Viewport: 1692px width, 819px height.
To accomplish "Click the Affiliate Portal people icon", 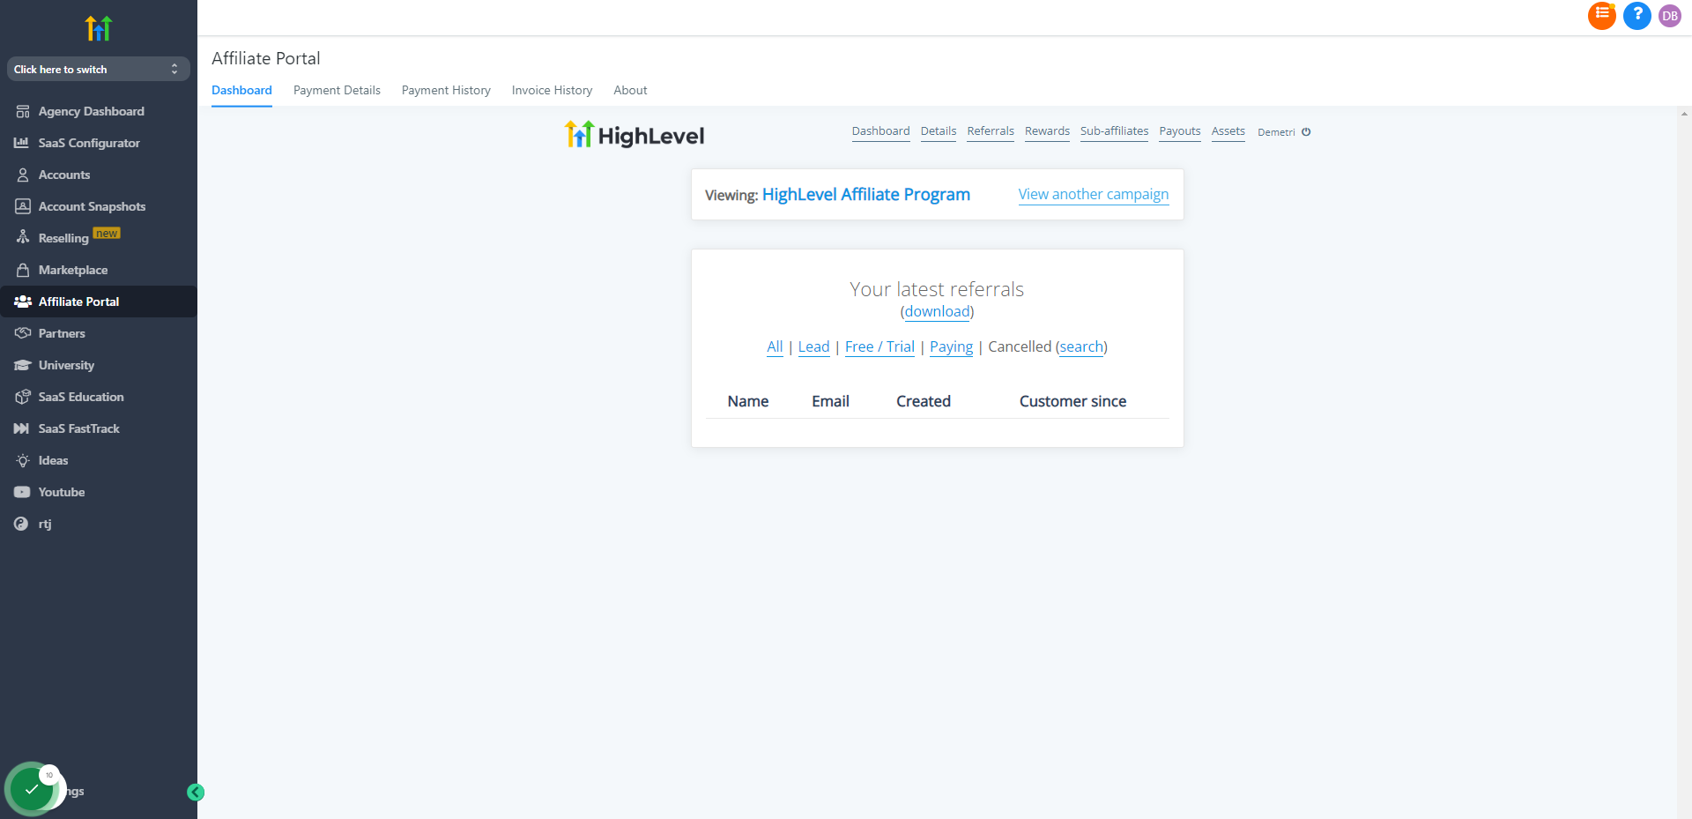I will click(23, 302).
